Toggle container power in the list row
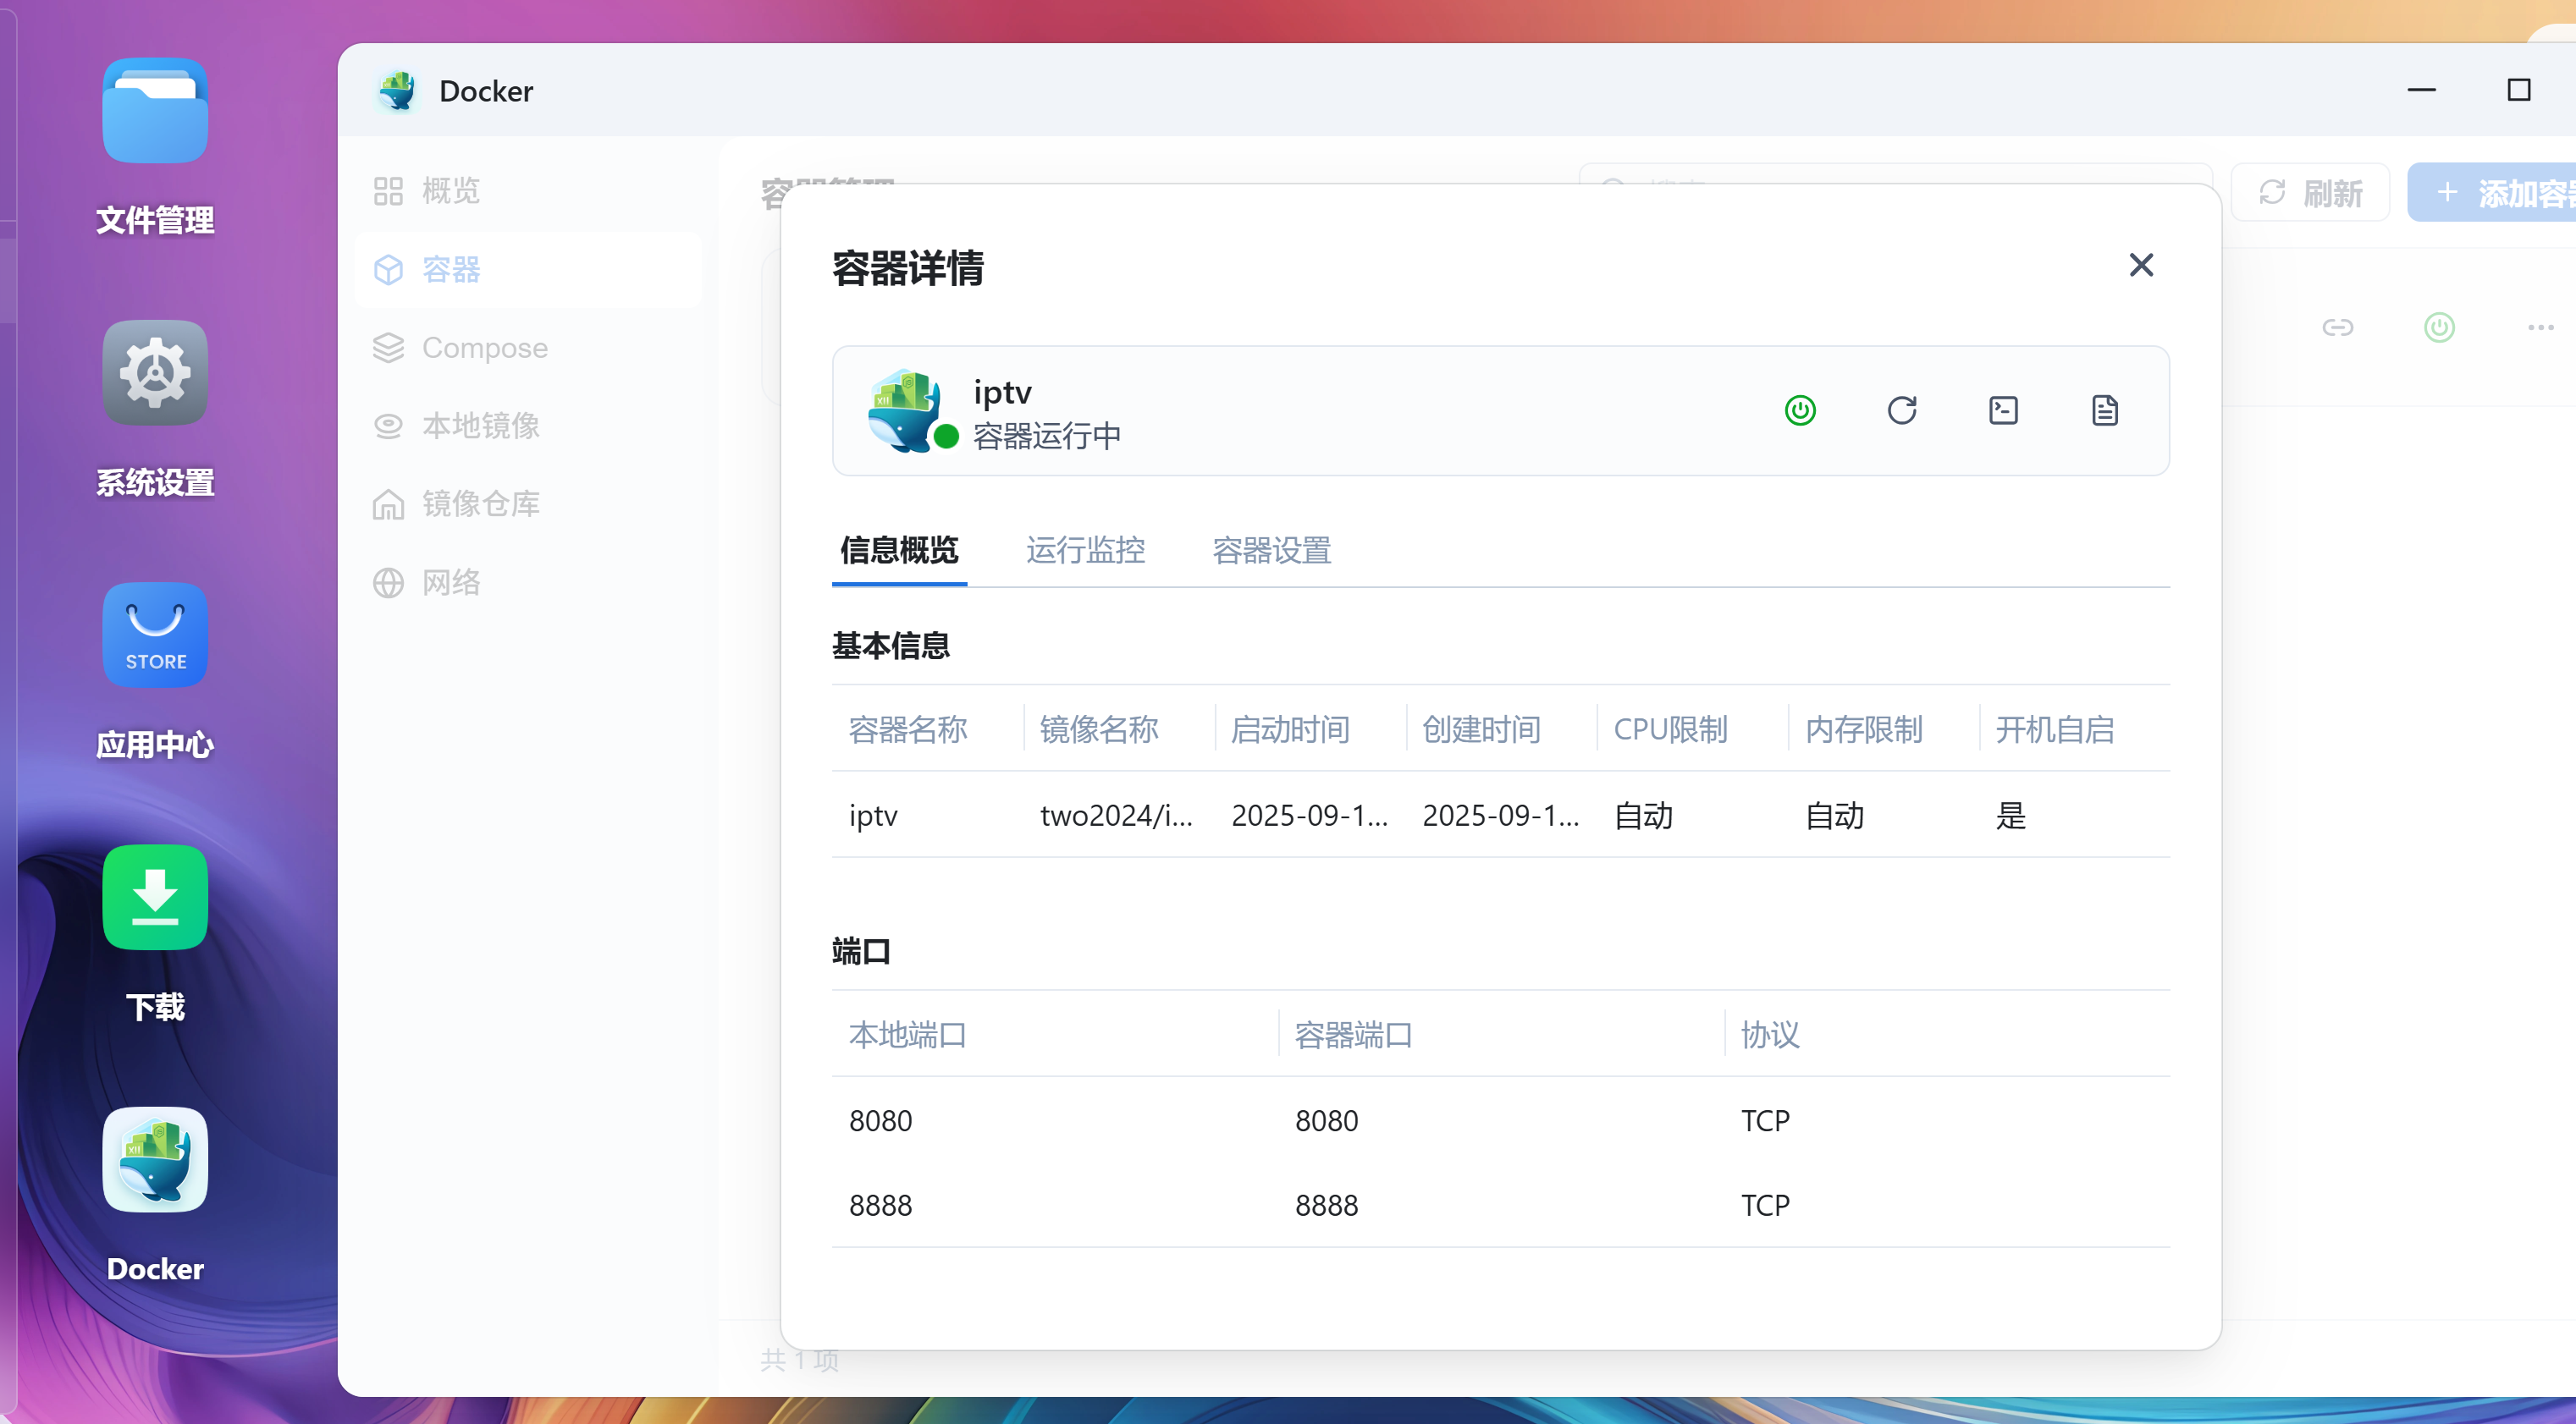 (2439, 327)
